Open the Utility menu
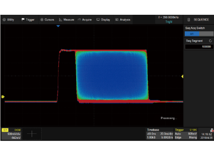This screenshot has height=156, width=214. (8, 20)
